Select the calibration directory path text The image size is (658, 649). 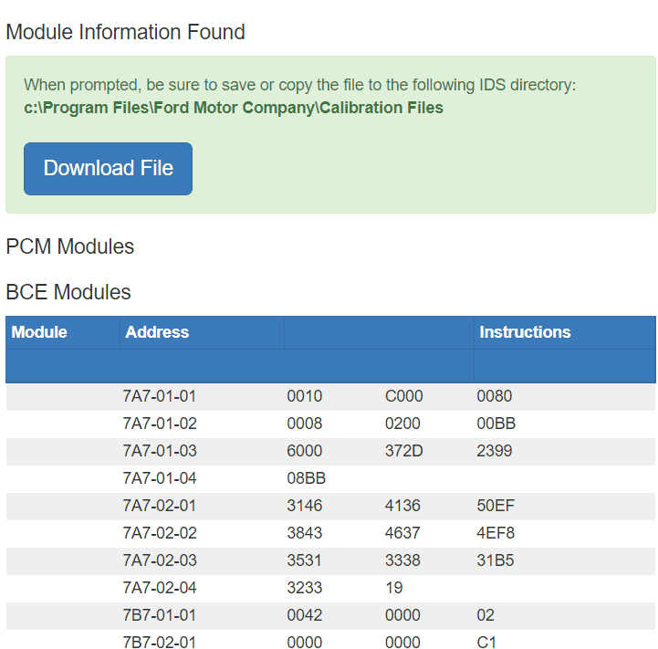tap(234, 108)
